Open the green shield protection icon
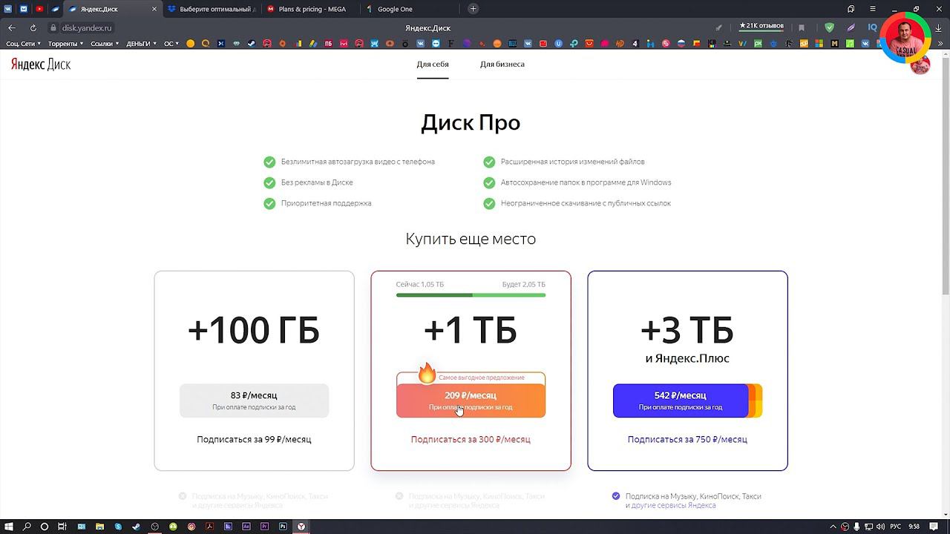This screenshot has height=534, width=950. click(x=830, y=27)
